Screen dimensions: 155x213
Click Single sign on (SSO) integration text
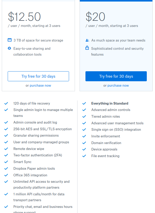tap(116, 130)
